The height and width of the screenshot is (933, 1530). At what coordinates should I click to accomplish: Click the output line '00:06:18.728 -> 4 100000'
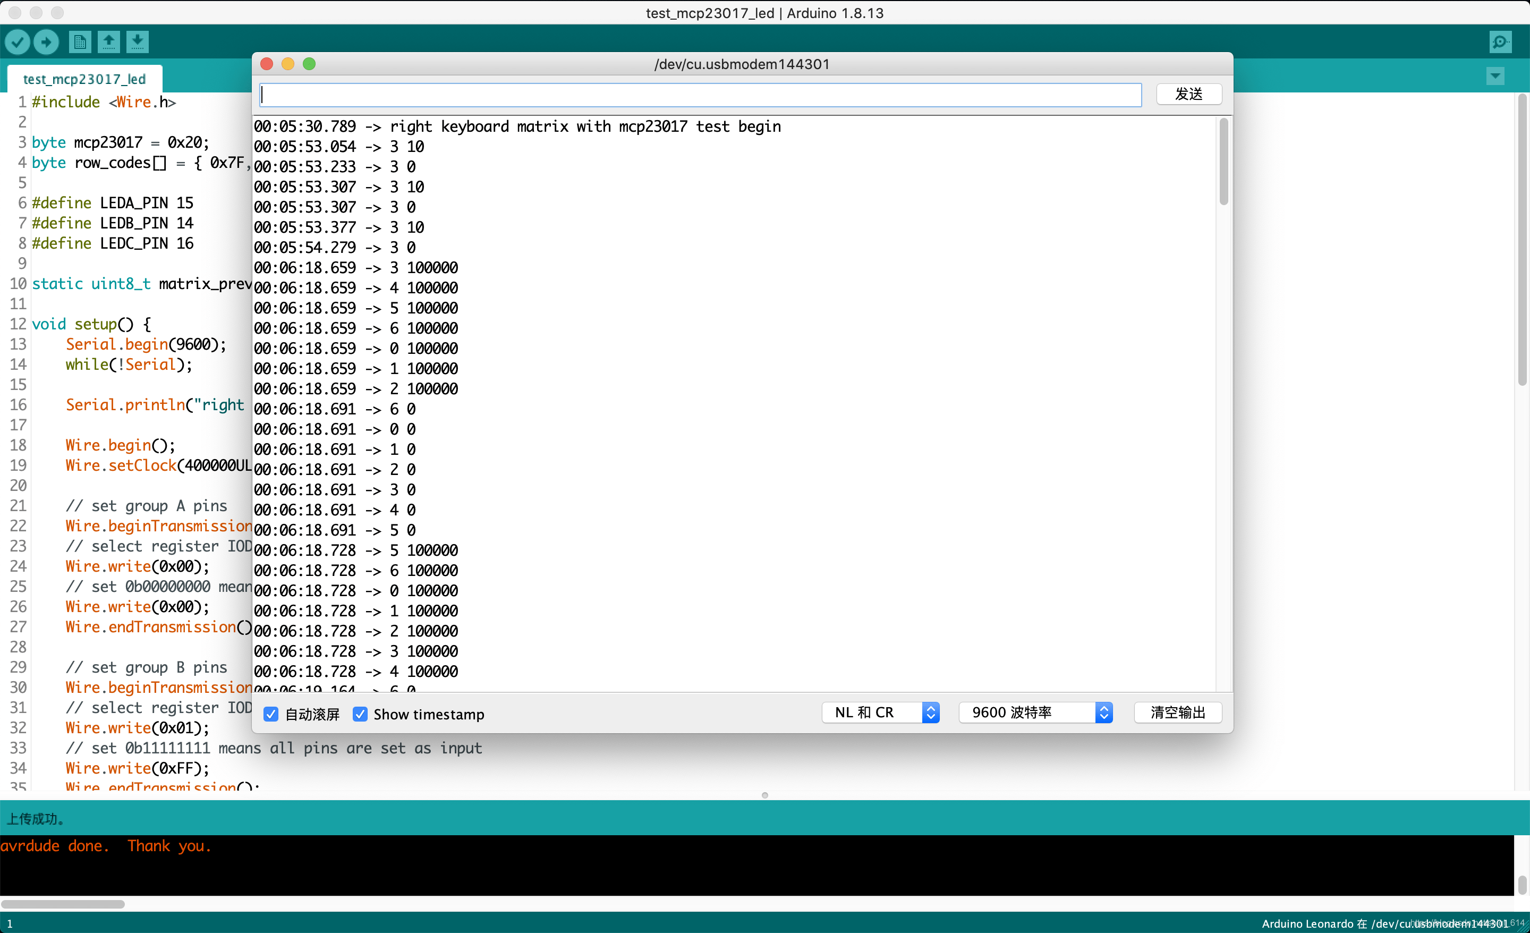356,672
